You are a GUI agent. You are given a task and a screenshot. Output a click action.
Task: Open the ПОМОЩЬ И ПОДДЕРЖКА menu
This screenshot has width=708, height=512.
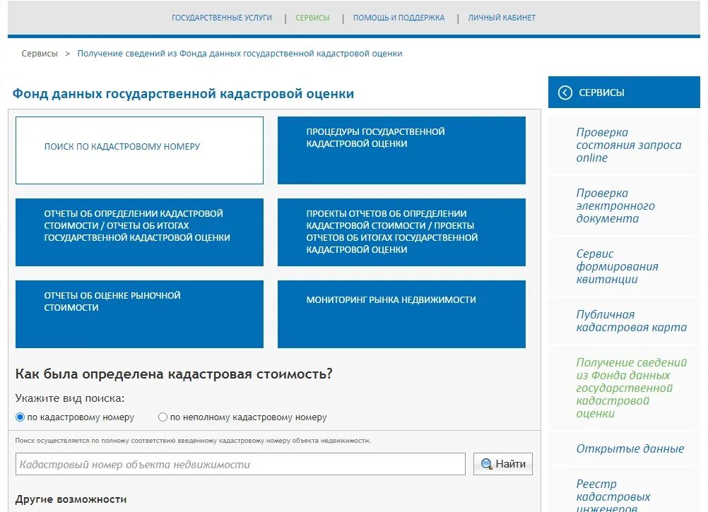400,17
